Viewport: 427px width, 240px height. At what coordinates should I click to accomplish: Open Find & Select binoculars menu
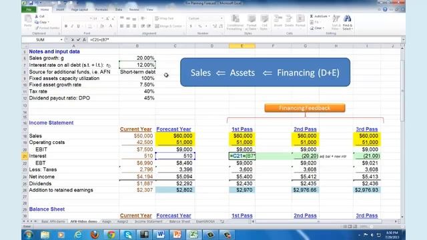(x=348, y=22)
